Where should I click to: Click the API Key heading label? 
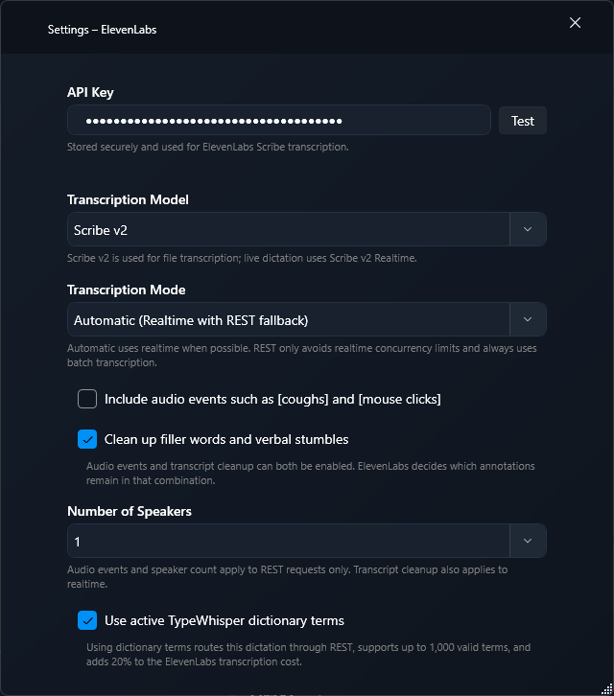[x=90, y=92]
